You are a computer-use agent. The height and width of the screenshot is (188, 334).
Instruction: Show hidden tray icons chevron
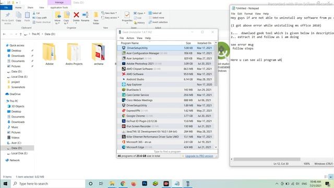click(277, 183)
